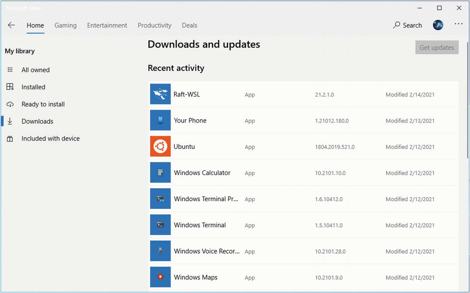Open the Windows Terminal Pr... entry name
Image resolution: width=470 pixels, height=293 pixels.
click(x=206, y=199)
